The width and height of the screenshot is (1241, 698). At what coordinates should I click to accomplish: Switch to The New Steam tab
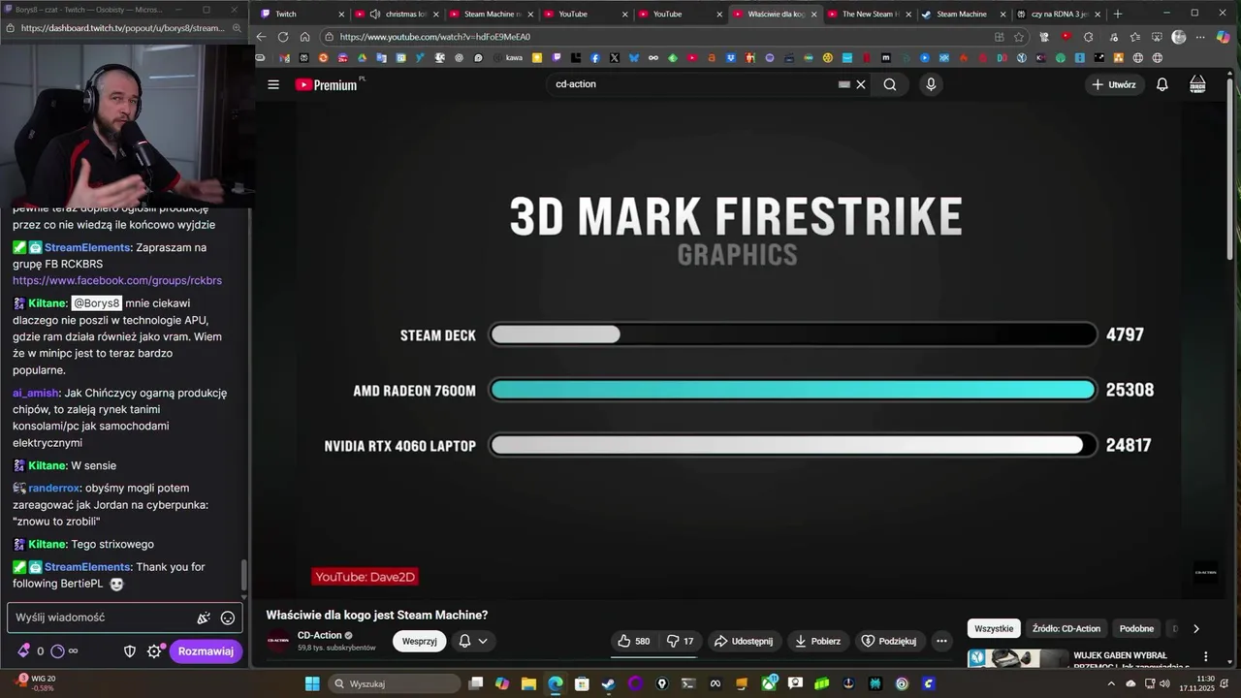(x=868, y=15)
